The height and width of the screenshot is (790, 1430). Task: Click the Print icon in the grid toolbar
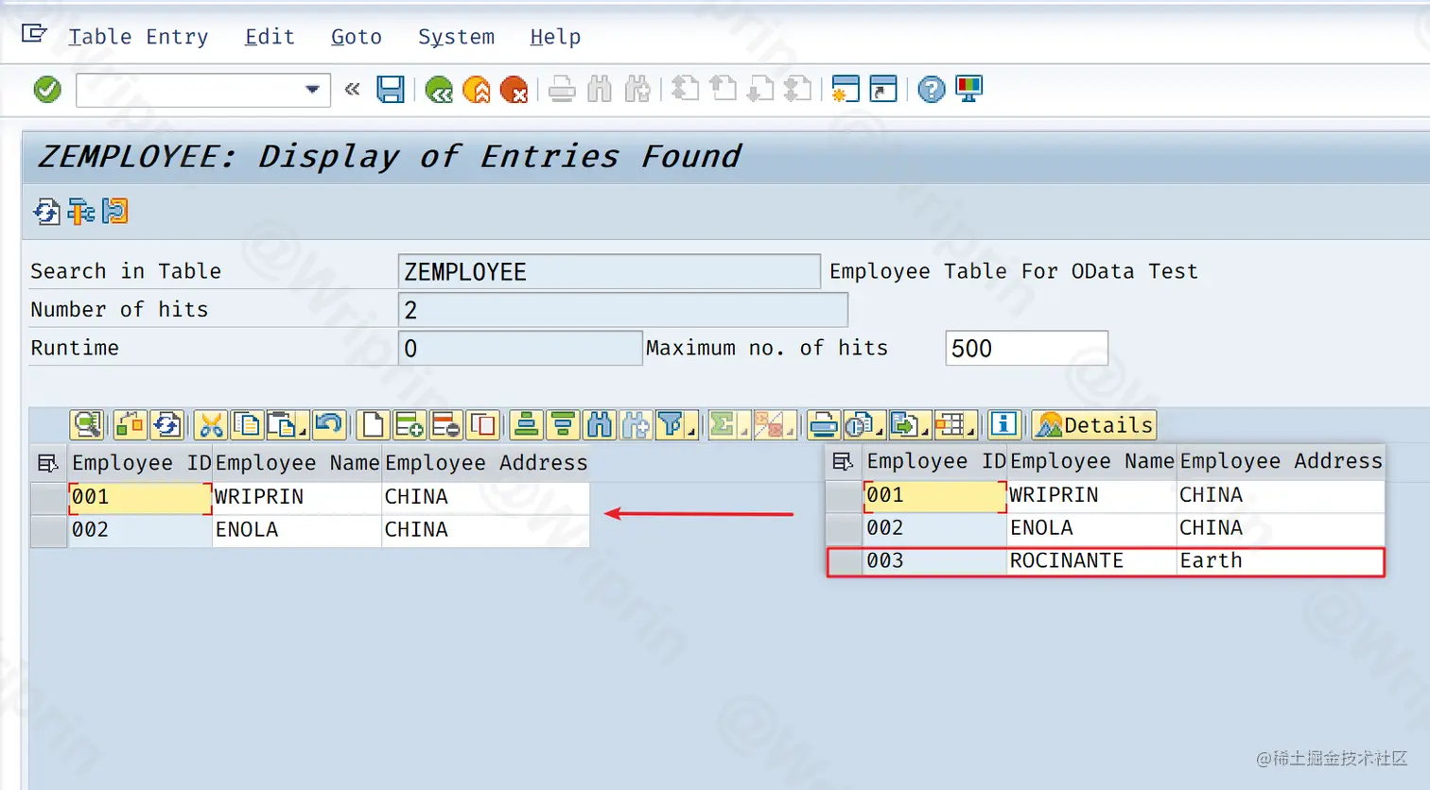(x=824, y=425)
